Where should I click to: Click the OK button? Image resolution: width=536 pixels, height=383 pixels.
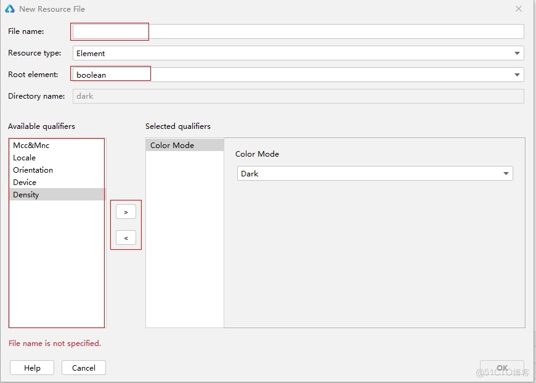(502, 368)
